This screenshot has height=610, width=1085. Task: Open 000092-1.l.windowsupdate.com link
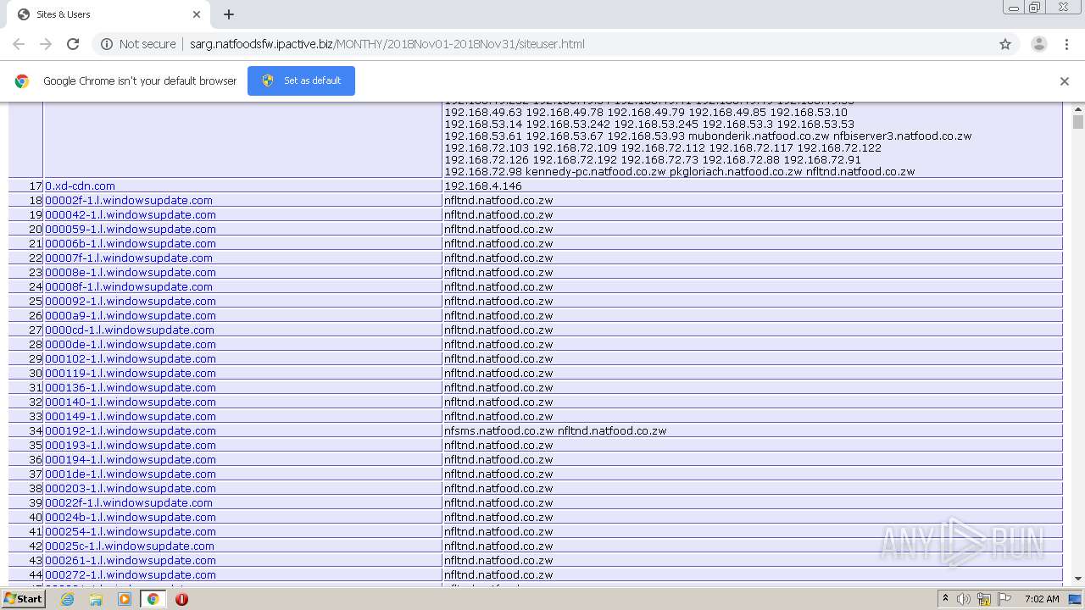(x=131, y=301)
